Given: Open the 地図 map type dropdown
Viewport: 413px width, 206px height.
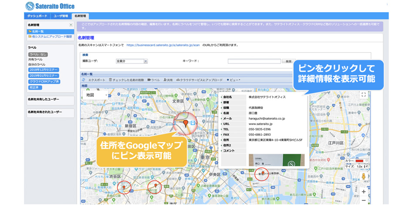Looking at the screenshot, I should [95, 95].
